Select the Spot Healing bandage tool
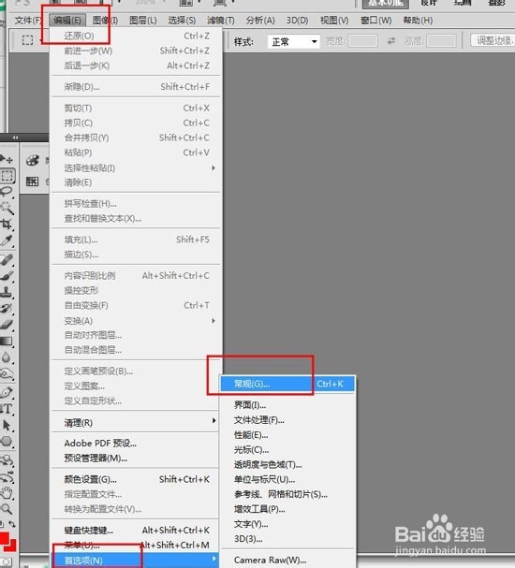 [x=7, y=260]
